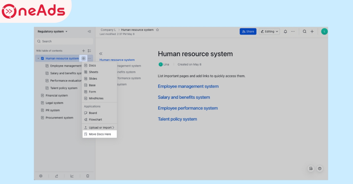
Task: Expand the Upload or Import submenu
Action: (x=99, y=127)
